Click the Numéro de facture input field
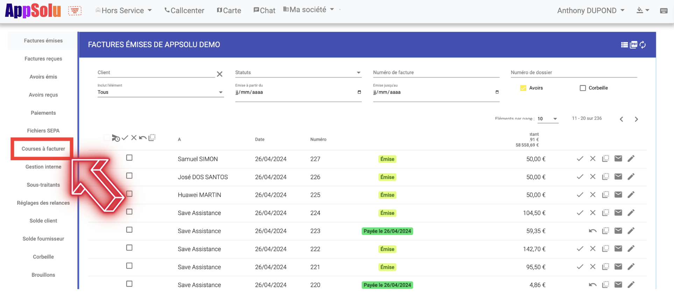The width and height of the screenshot is (674, 303). [436, 72]
